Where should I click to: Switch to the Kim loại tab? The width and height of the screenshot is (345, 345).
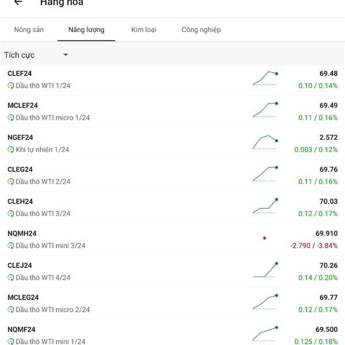coord(144,30)
